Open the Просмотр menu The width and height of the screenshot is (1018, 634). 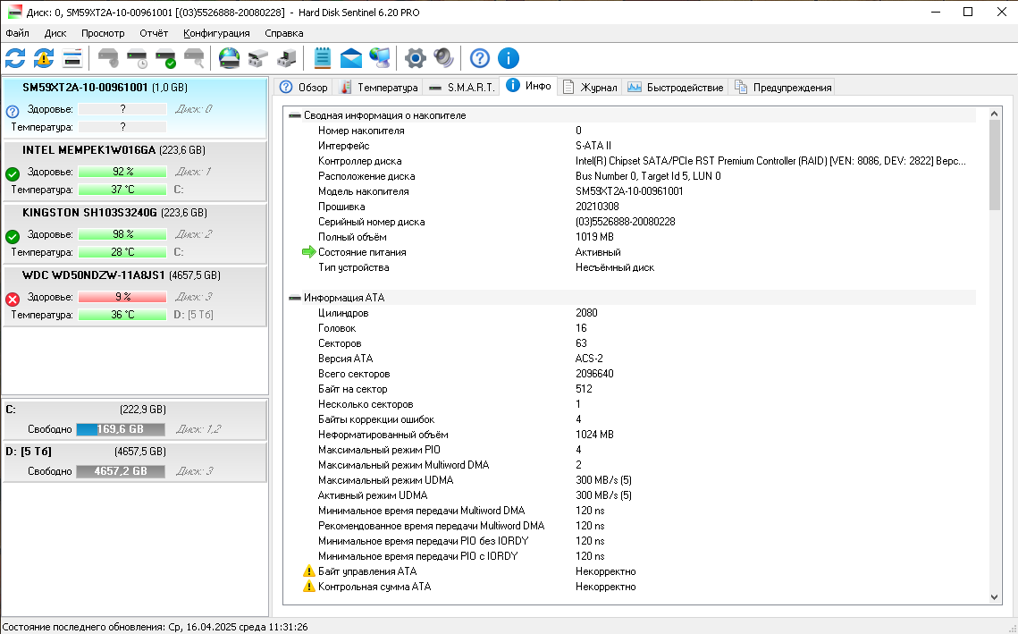(x=103, y=33)
